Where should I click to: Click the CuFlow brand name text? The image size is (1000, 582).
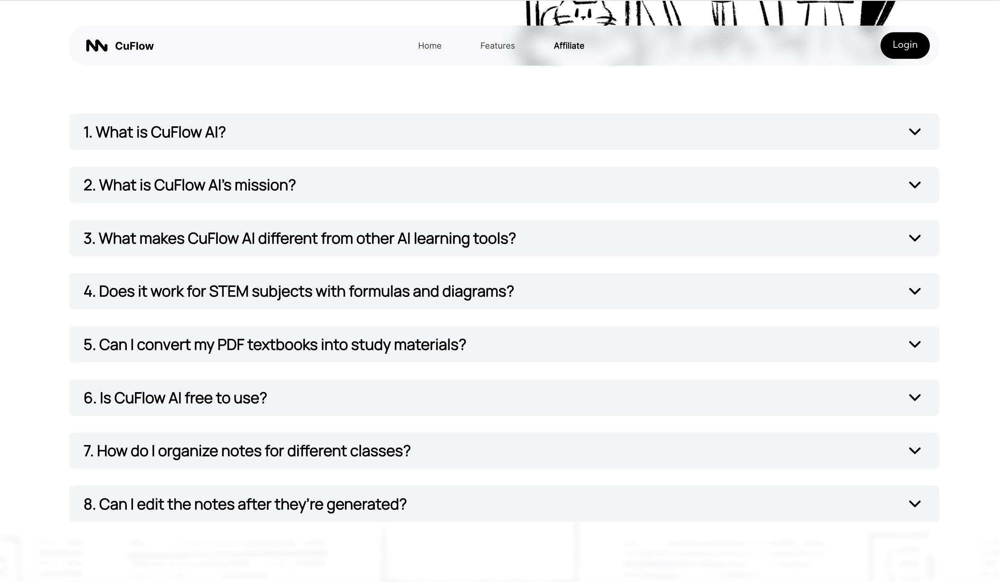(x=134, y=46)
